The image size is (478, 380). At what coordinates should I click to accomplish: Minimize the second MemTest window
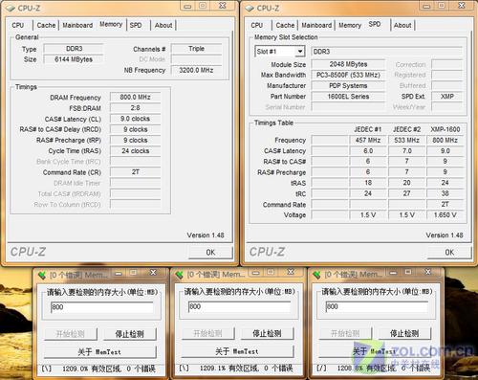(256, 273)
